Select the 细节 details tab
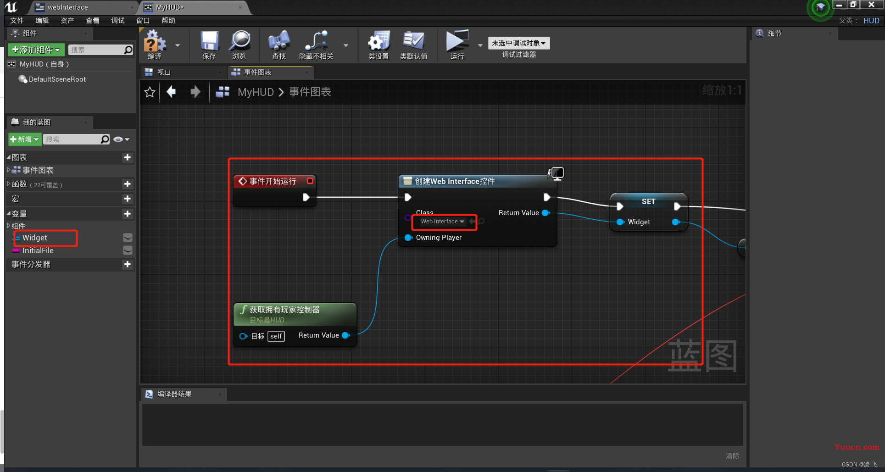Viewport: 885px width, 472px height. click(795, 33)
